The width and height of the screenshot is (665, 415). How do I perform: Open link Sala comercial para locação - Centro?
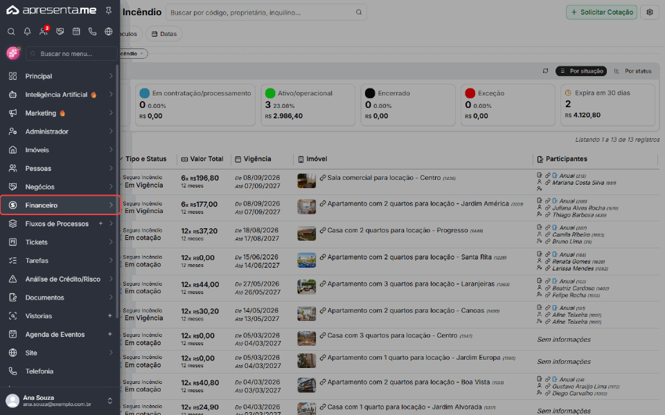(384, 178)
